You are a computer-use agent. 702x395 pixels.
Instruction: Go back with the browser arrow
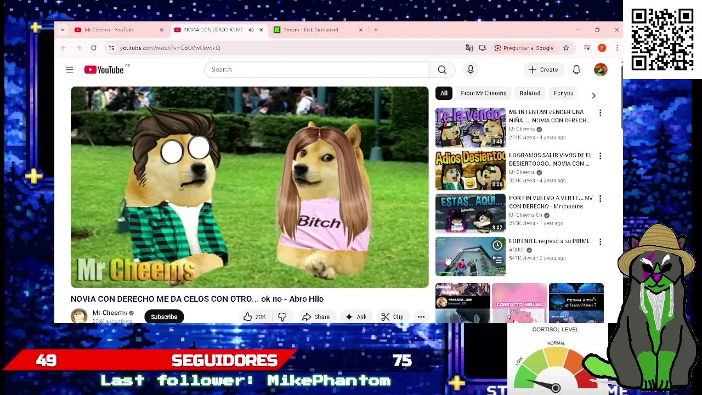(x=64, y=48)
